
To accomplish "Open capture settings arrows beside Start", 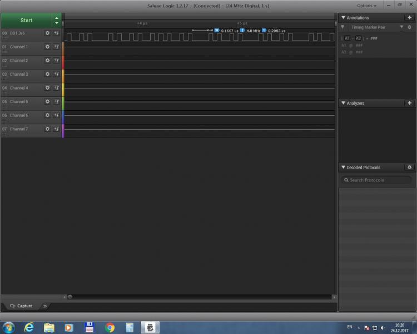I will [56, 20].
